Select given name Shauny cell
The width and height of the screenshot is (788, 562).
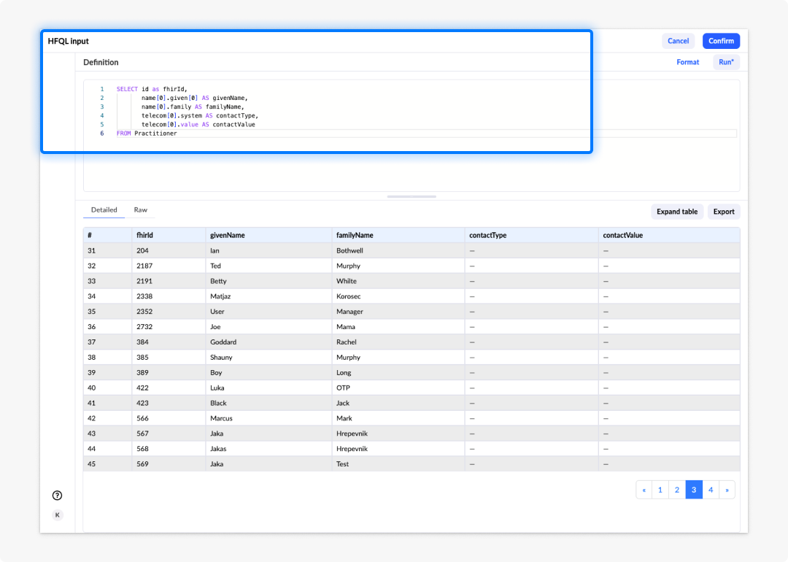pos(269,358)
